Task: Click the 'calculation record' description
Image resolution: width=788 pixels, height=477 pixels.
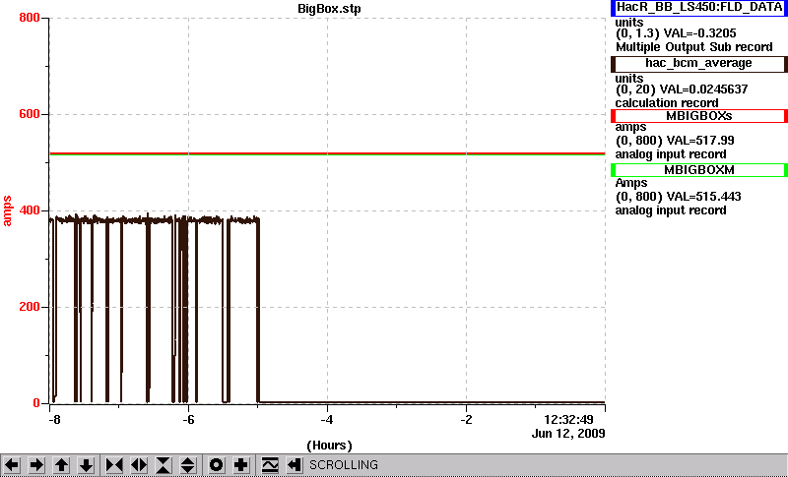Action: click(x=667, y=103)
